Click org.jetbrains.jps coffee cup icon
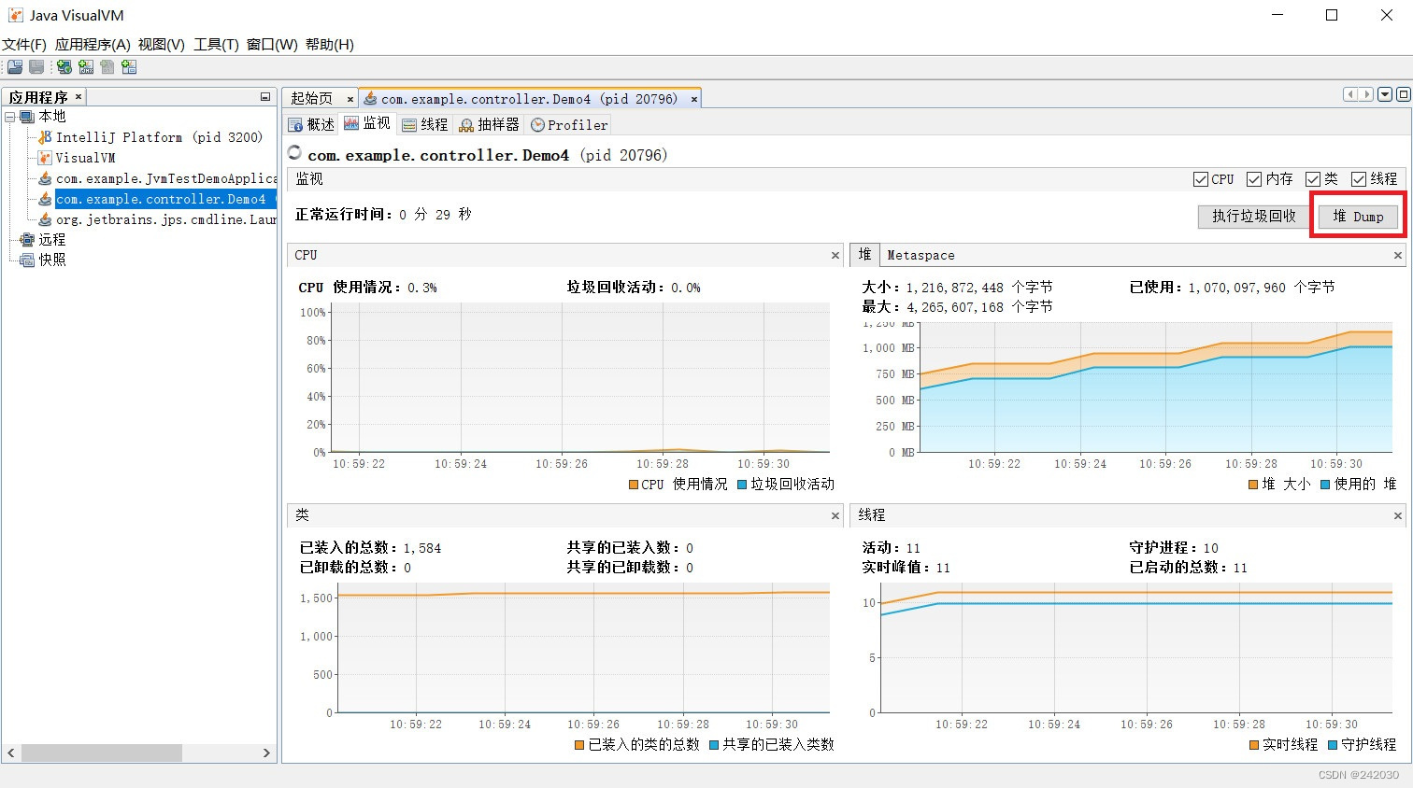Image resolution: width=1413 pixels, height=788 pixels. point(45,219)
